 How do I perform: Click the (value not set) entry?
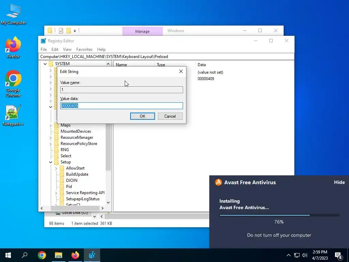210,72
